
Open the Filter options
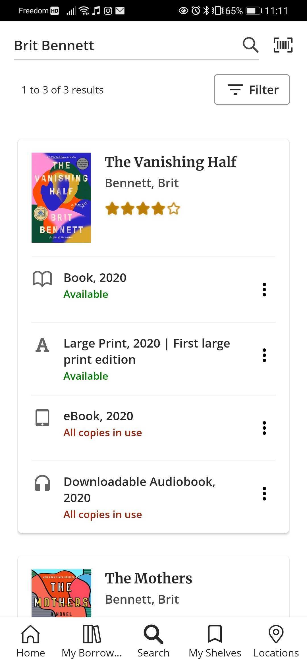(x=252, y=90)
